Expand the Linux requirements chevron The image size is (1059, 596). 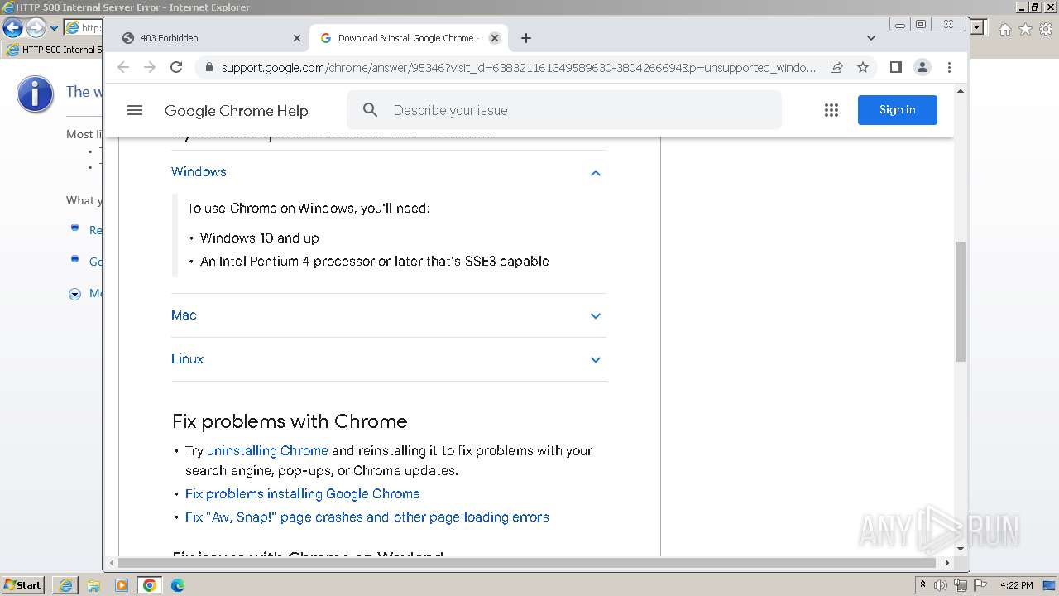coord(595,360)
